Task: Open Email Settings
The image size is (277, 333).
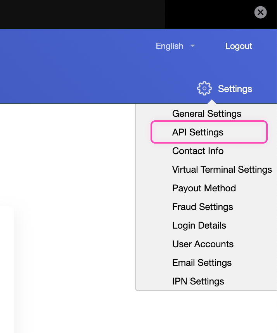Action: click(x=202, y=263)
